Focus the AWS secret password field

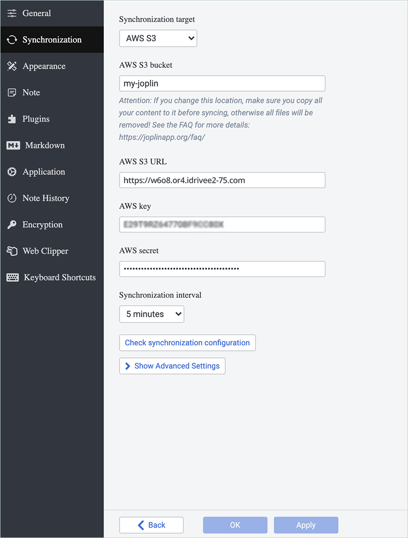click(222, 269)
